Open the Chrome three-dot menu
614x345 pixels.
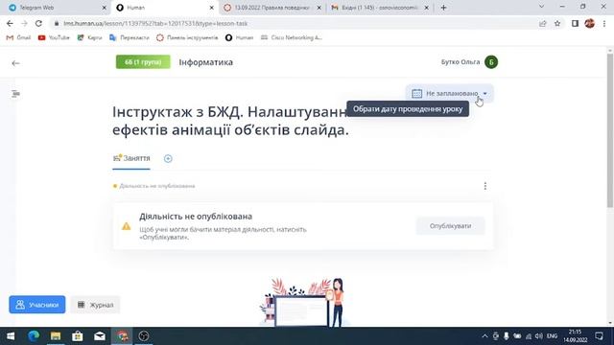tap(604, 23)
